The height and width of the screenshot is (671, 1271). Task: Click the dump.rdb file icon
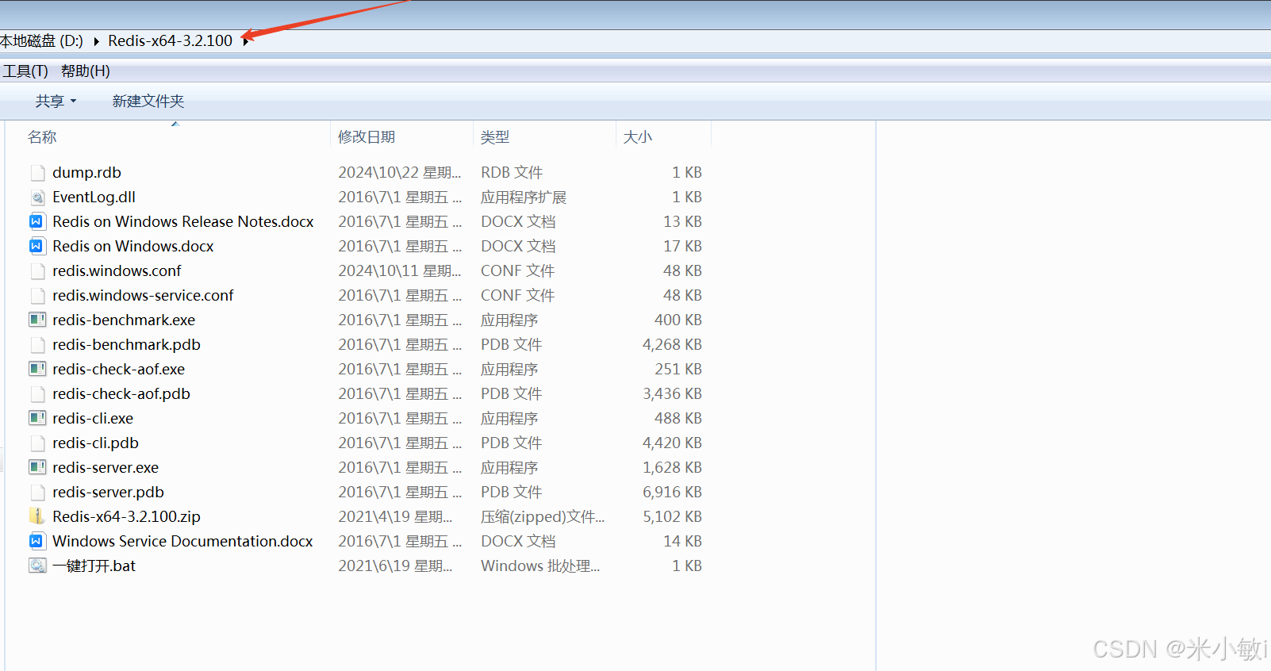coord(37,173)
